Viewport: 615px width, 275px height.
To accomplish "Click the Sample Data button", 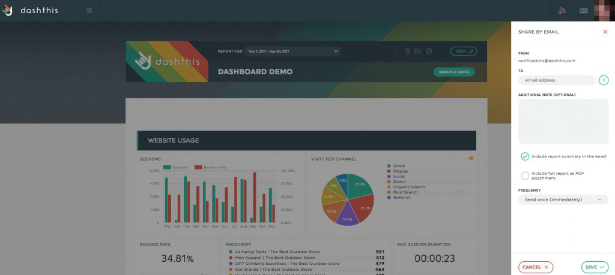I will pos(454,72).
